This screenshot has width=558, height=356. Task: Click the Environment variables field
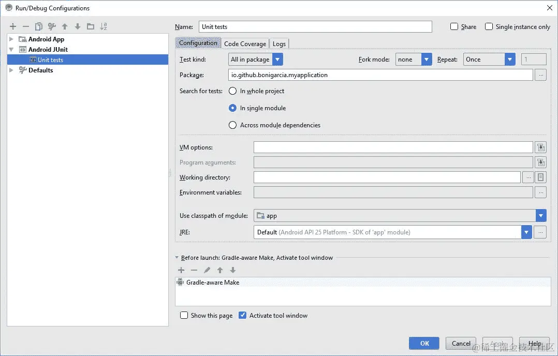click(x=393, y=192)
